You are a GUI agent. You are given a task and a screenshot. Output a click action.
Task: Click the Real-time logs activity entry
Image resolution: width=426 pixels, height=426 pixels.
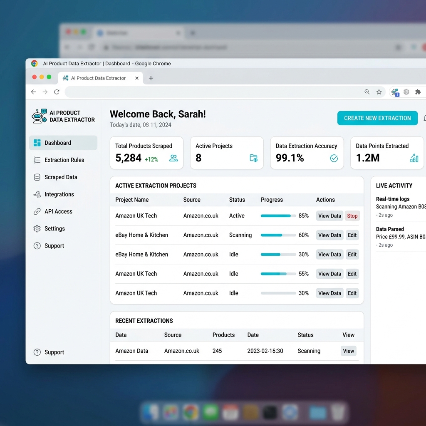(401, 207)
